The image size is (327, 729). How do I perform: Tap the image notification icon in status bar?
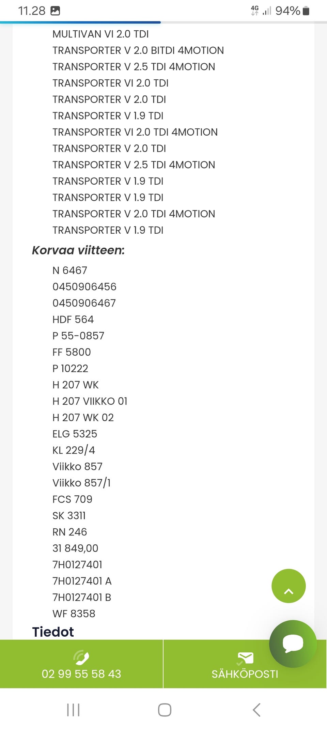pyautogui.click(x=55, y=11)
